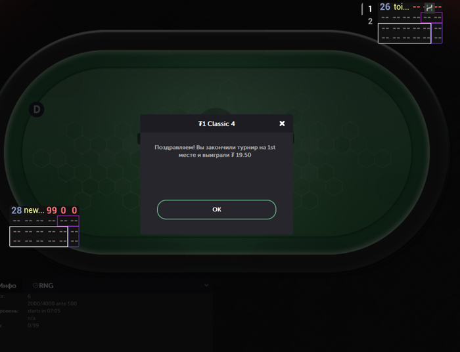Click the magenta-bordered stats box top-right
This screenshot has width=460, height=352.
tap(431, 18)
